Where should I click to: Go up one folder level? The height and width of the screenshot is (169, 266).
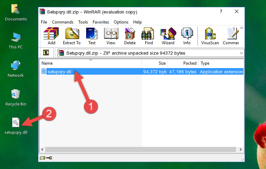tap(46, 53)
